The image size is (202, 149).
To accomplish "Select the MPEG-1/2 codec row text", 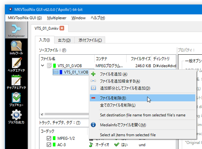I will coord(66,138).
